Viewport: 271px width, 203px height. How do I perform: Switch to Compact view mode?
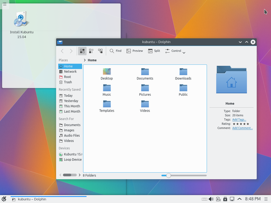[x=91, y=51]
